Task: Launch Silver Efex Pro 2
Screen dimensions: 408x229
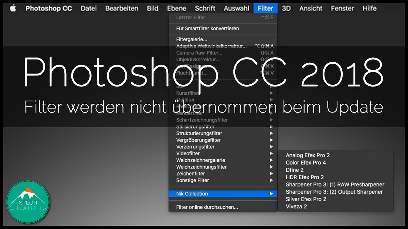Action: (x=336, y=199)
